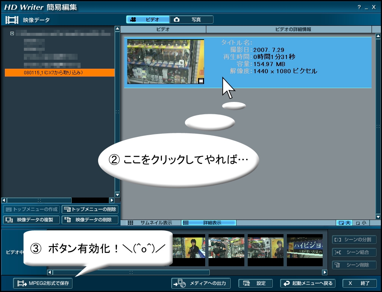Image resolution: width=382 pixels, height=292 pixels.
Task: Click the film strip icon beside 映像データ
Action: 12,20
